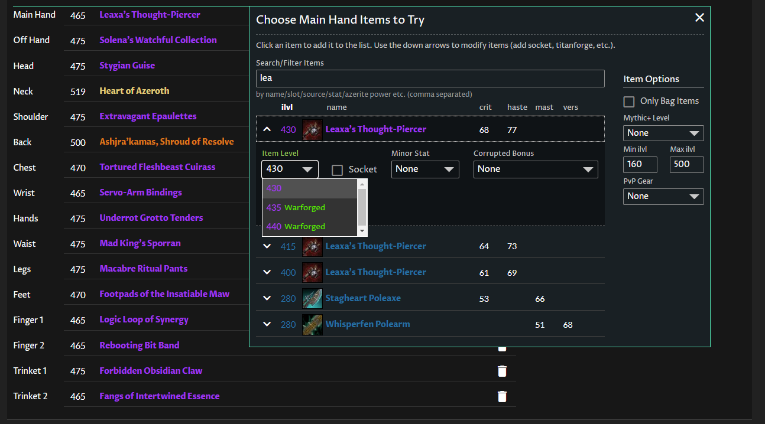The width and height of the screenshot is (765, 424).
Task: Open the Heart of Azeroth link
Action: click(x=134, y=91)
